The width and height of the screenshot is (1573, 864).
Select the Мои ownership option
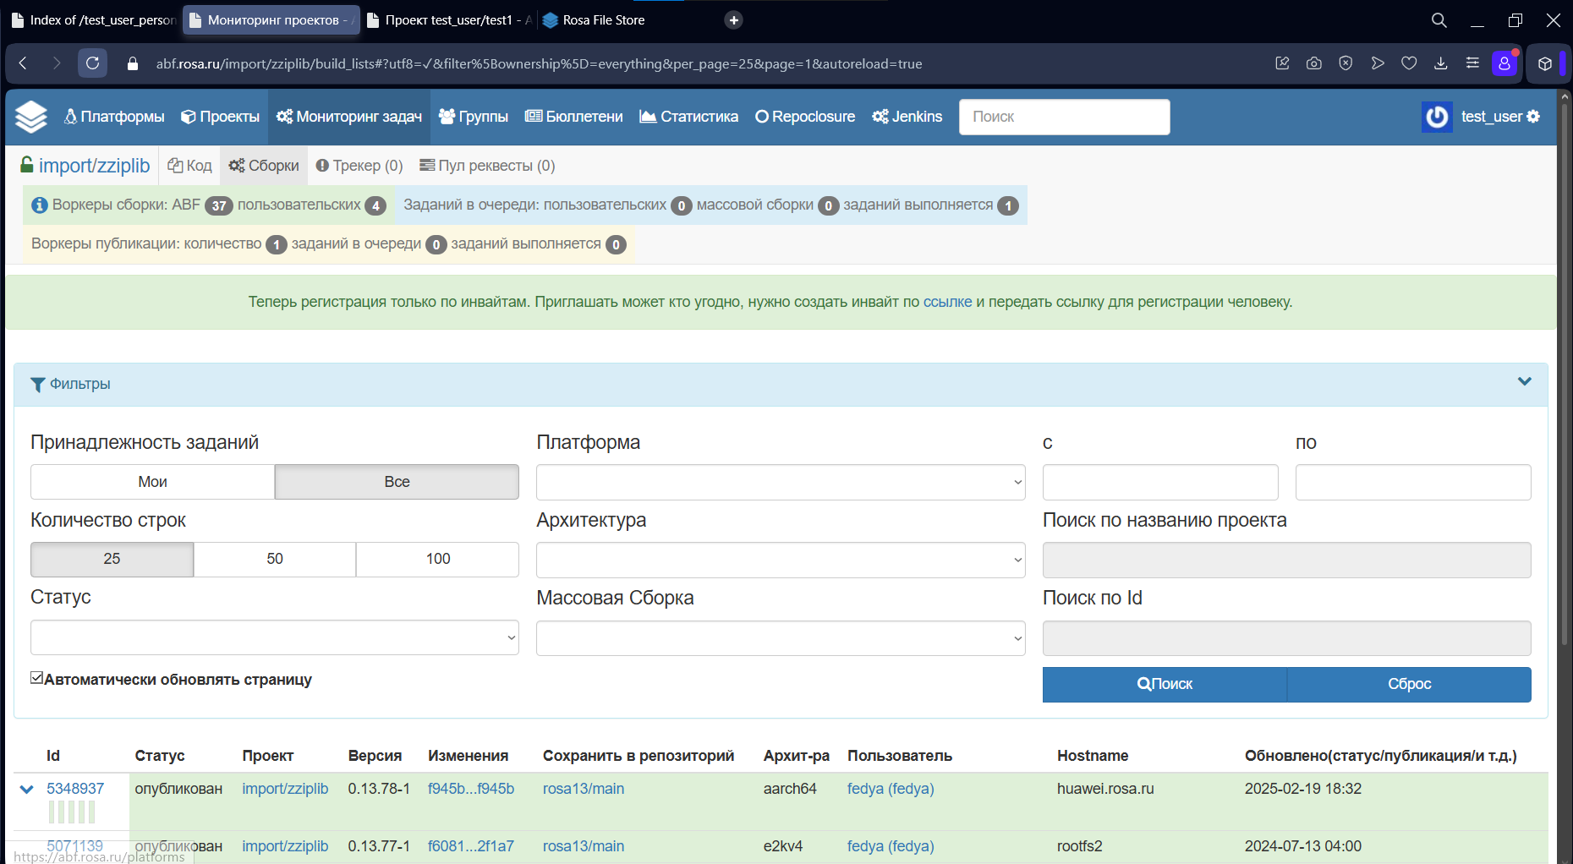point(152,482)
